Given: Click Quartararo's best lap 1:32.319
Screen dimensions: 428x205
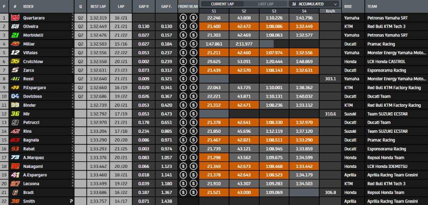Looking at the screenshot, I should [x=98, y=18].
